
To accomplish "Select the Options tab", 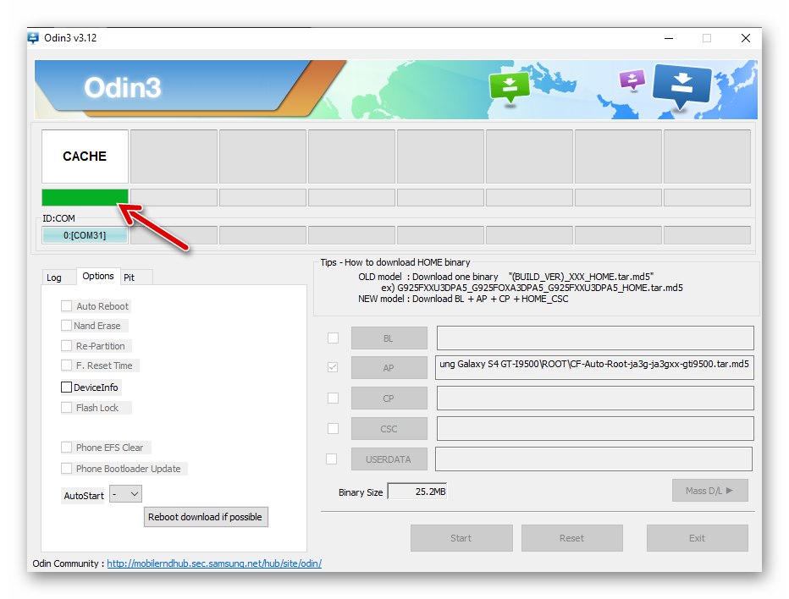I will click(98, 276).
